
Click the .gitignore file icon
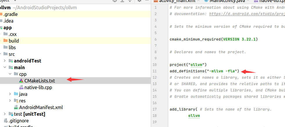click(x=6, y=121)
